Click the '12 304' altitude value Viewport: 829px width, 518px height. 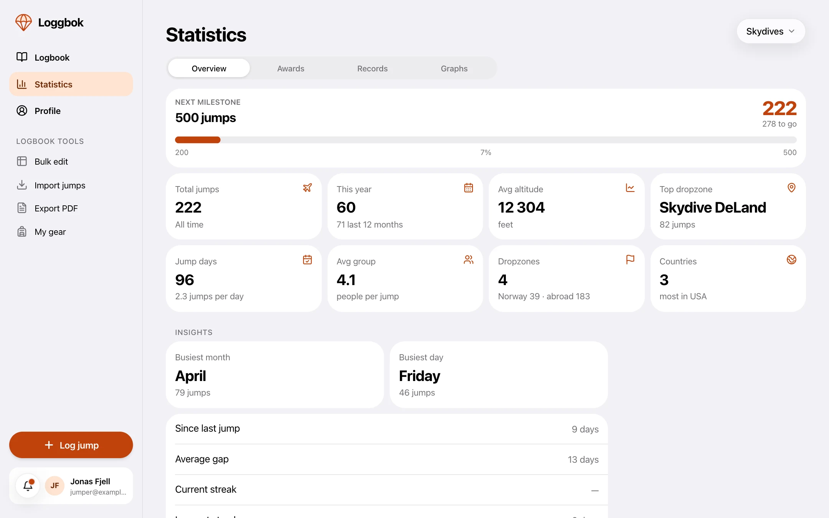click(521, 207)
